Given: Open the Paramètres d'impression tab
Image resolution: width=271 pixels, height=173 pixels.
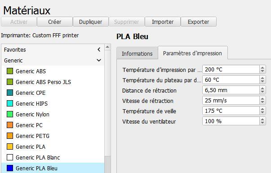Looking at the screenshot, I should 192,53.
